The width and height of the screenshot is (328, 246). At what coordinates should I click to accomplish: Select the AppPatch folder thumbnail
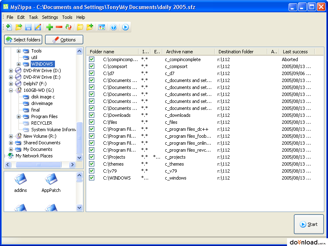tap(51, 183)
